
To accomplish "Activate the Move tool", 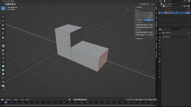I will coord(3,17).
